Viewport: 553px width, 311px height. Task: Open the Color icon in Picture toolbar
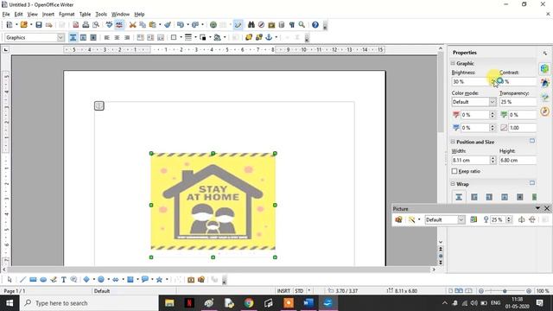coord(474,219)
